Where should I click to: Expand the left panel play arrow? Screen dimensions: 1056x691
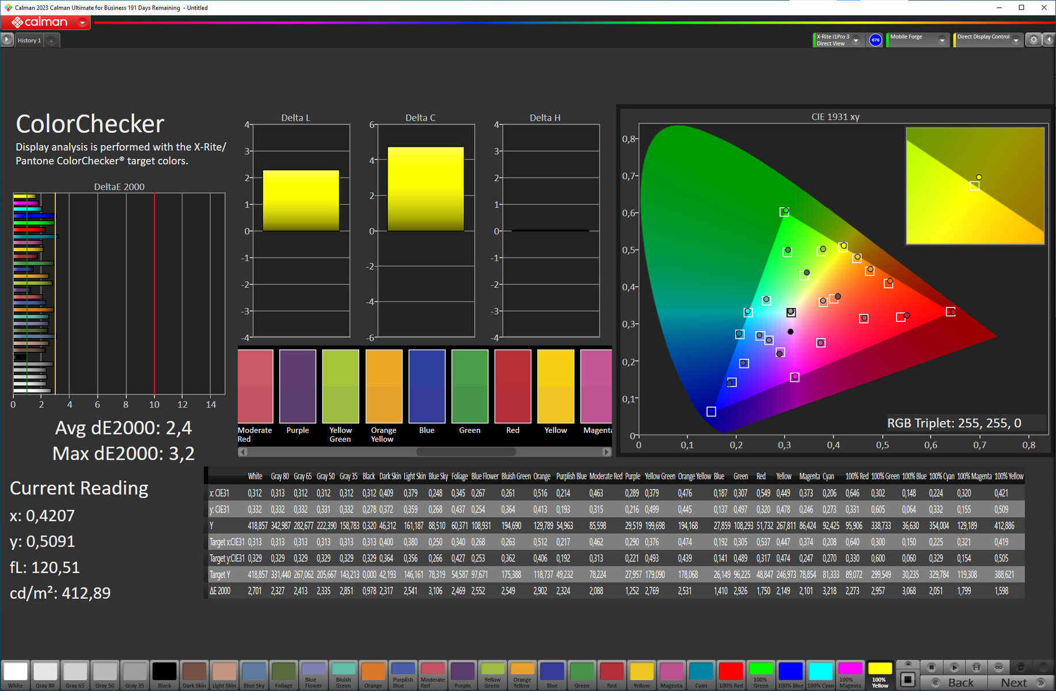click(7, 40)
